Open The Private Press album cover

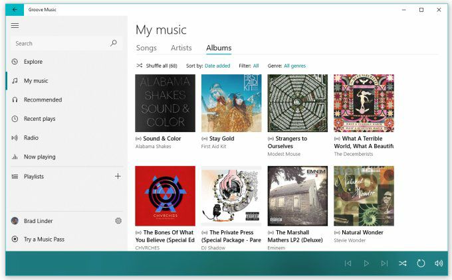click(231, 196)
